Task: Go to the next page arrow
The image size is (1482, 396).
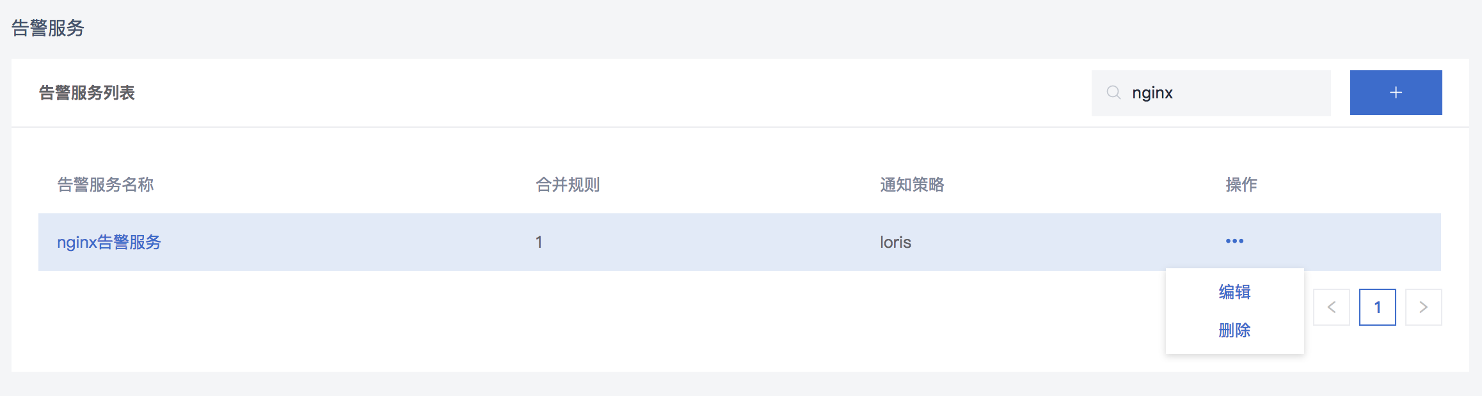Action: coord(1423,307)
